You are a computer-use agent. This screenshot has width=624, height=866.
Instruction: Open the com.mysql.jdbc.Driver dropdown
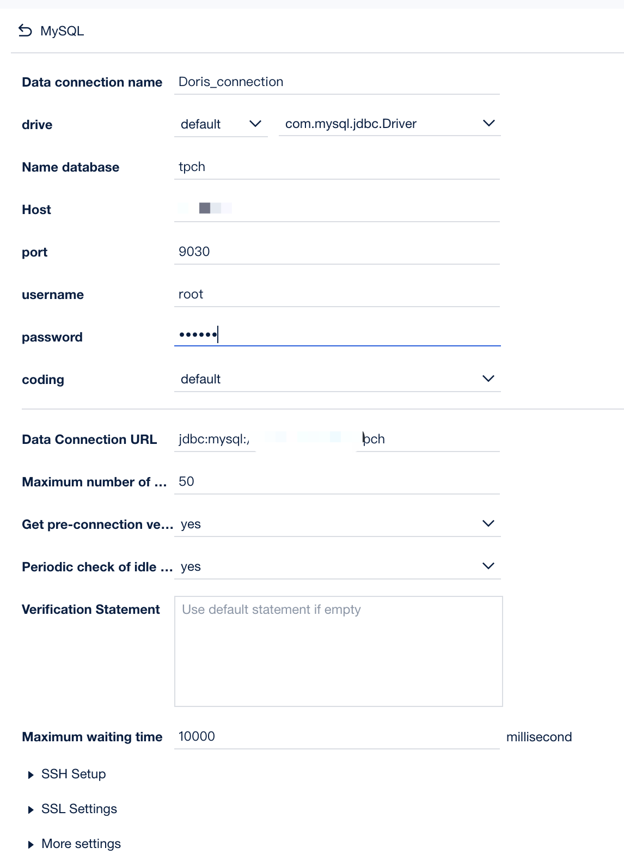(488, 123)
